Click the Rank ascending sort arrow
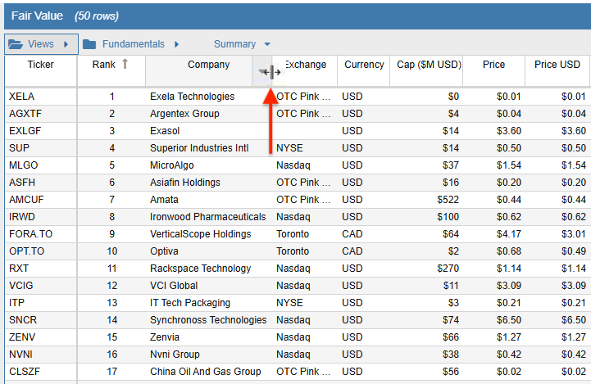 click(x=125, y=64)
